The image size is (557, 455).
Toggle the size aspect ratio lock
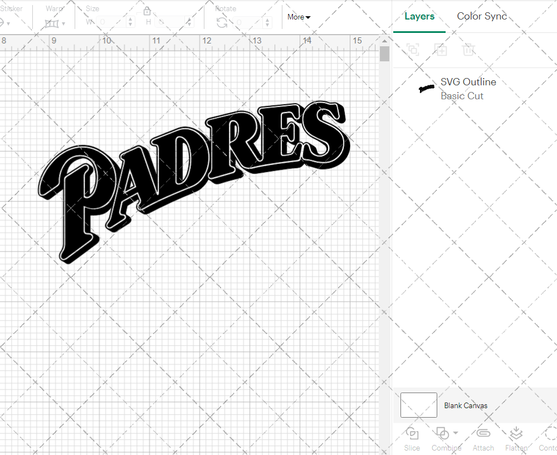coord(146,11)
